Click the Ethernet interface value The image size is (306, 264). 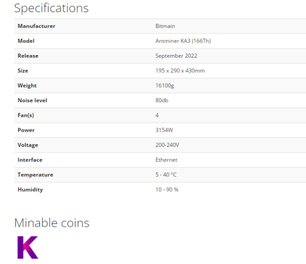166,160
